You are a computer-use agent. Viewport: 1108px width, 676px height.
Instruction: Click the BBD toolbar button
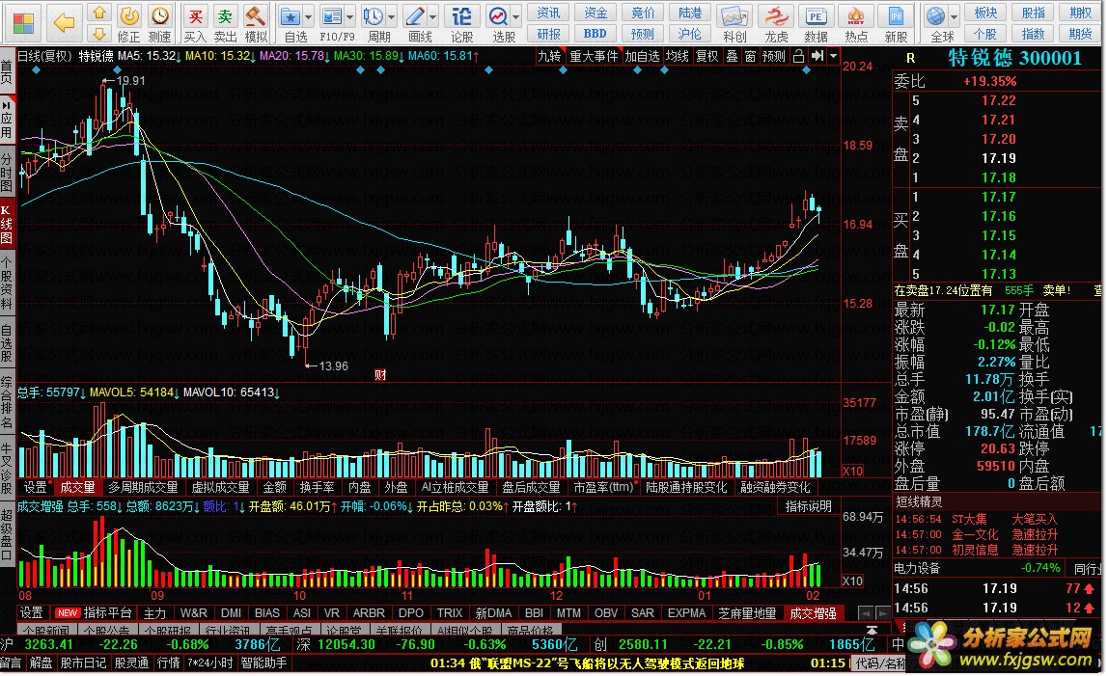[x=595, y=33]
